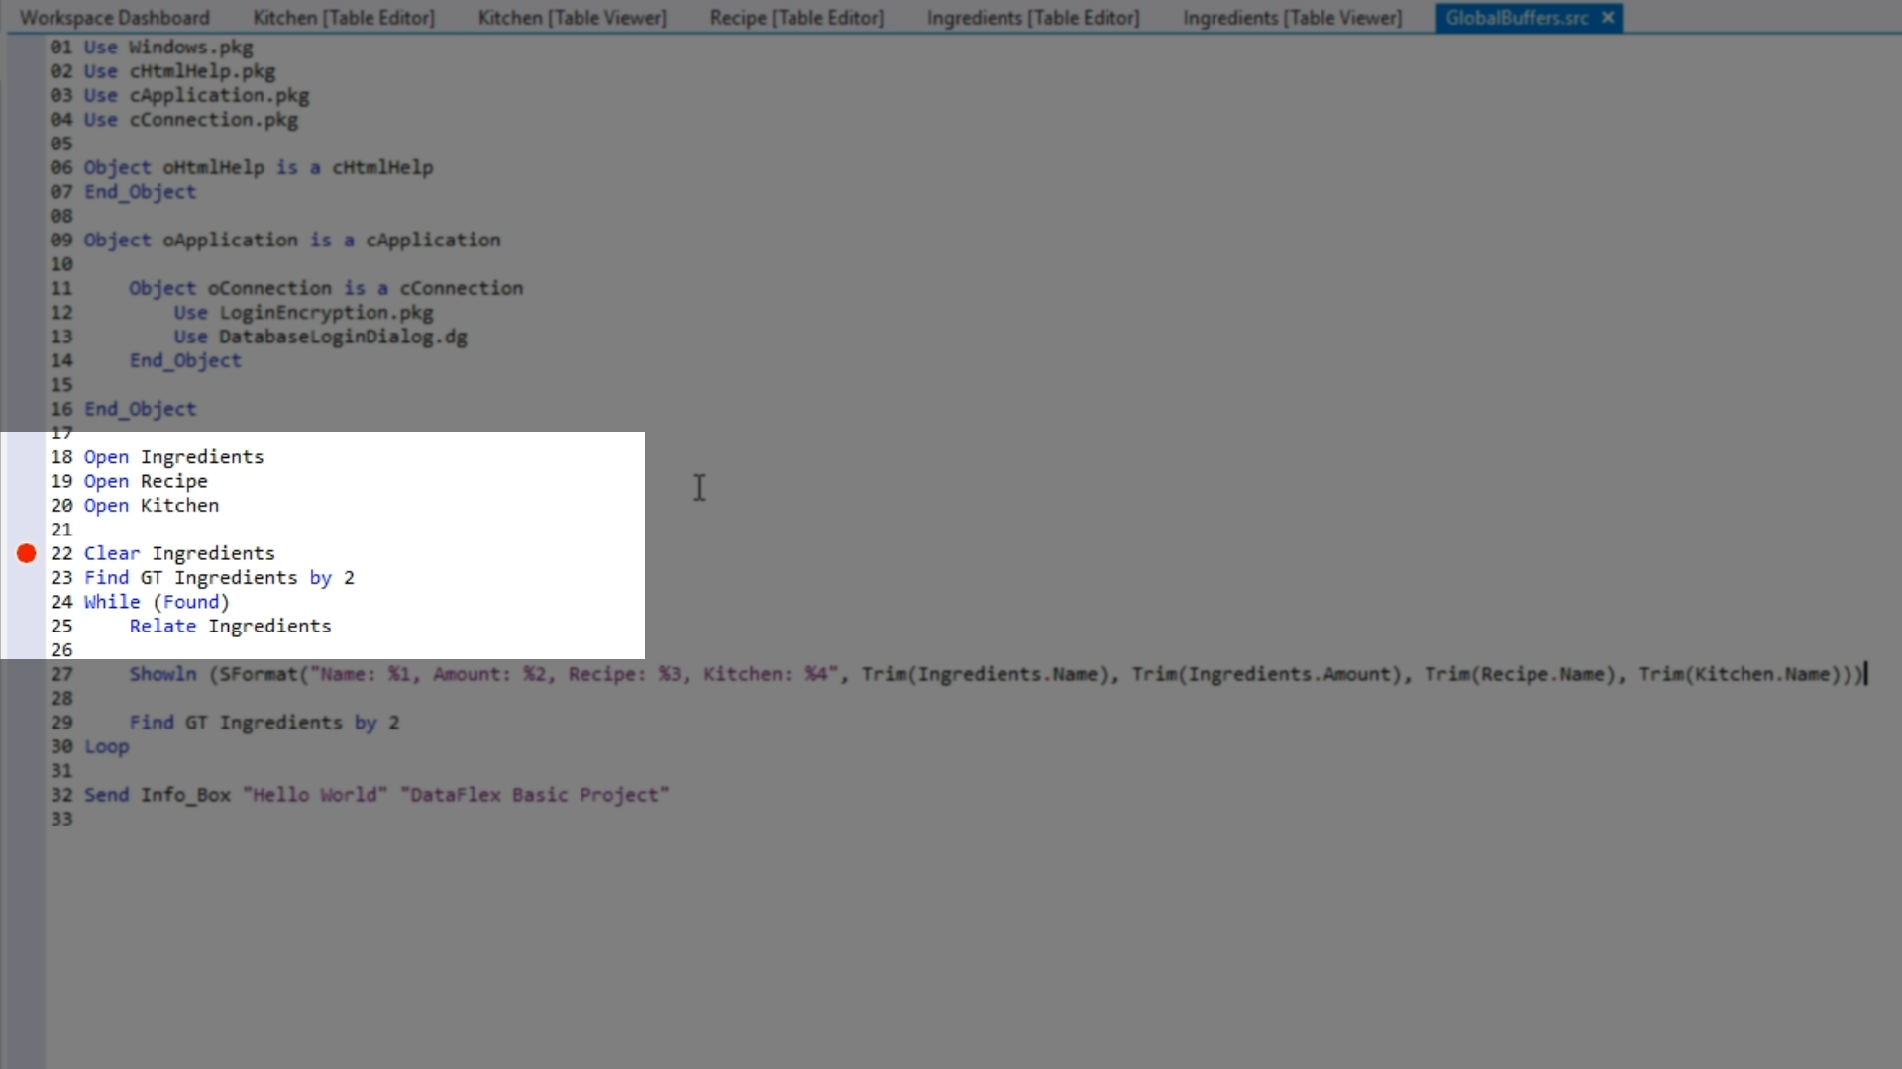The image size is (1902, 1069).
Task: Click 'Open Kitchen' on line 20
Action: (152, 505)
